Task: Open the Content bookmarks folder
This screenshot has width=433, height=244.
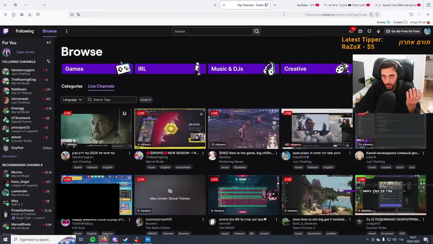Action: coord(400,22)
